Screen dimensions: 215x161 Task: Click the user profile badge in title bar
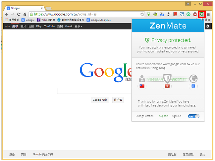(x=188, y=4)
